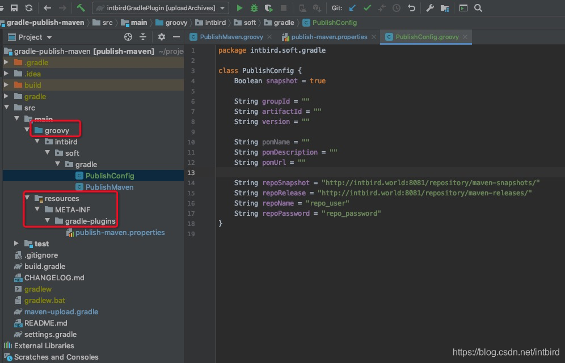Open README.md file
Image resolution: width=565 pixels, height=363 pixels.
coord(41,323)
